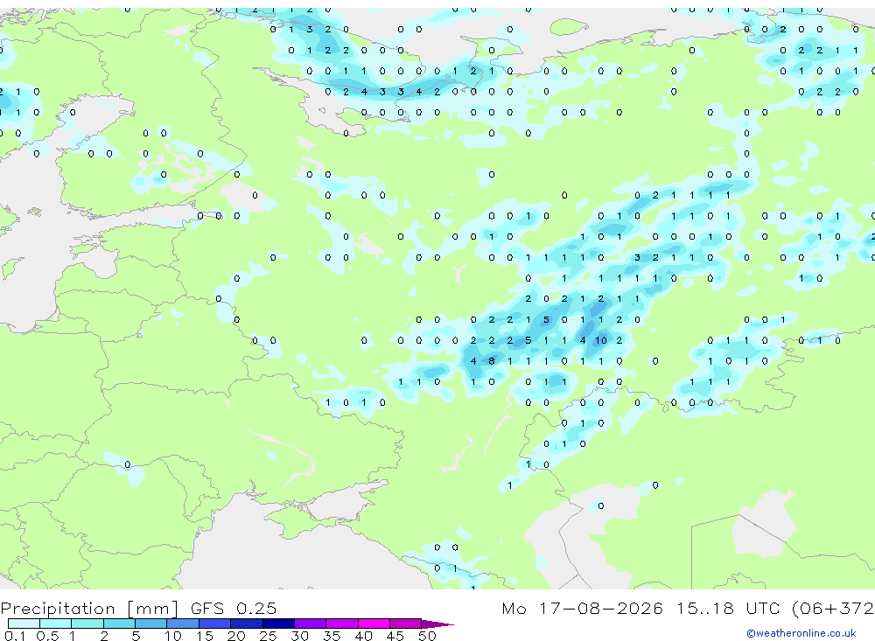Image resolution: width=875 pixels, height=641 pixels.
Task: Click the '10' precipitation value on the map
Action: tap(601, 340)
